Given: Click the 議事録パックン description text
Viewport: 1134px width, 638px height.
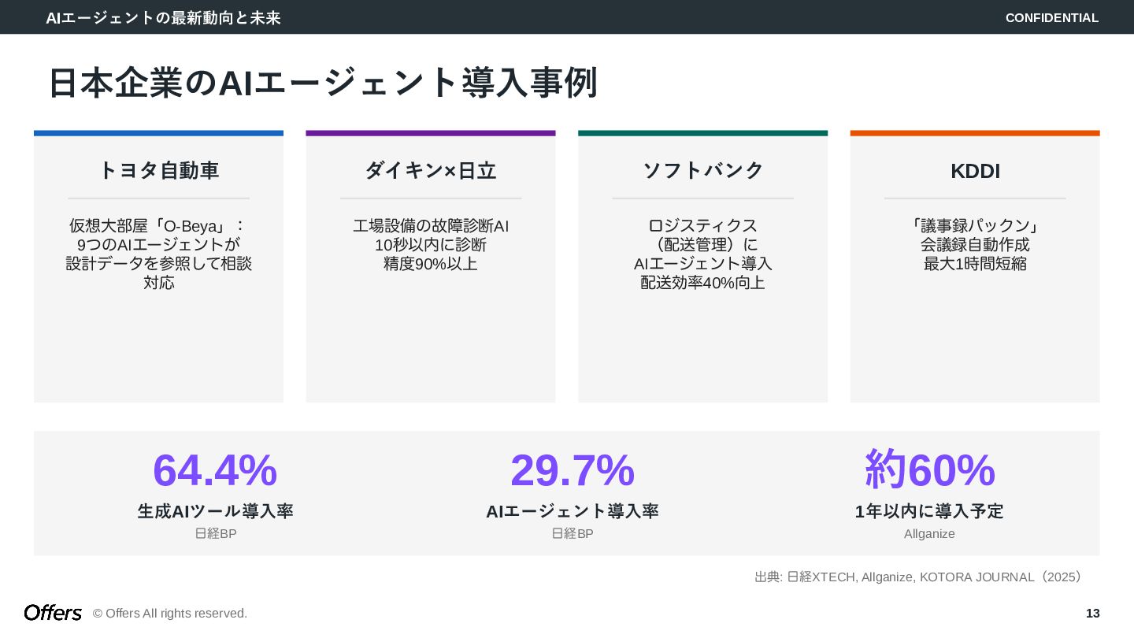Looking at the screenshot, I should point(975,244).
